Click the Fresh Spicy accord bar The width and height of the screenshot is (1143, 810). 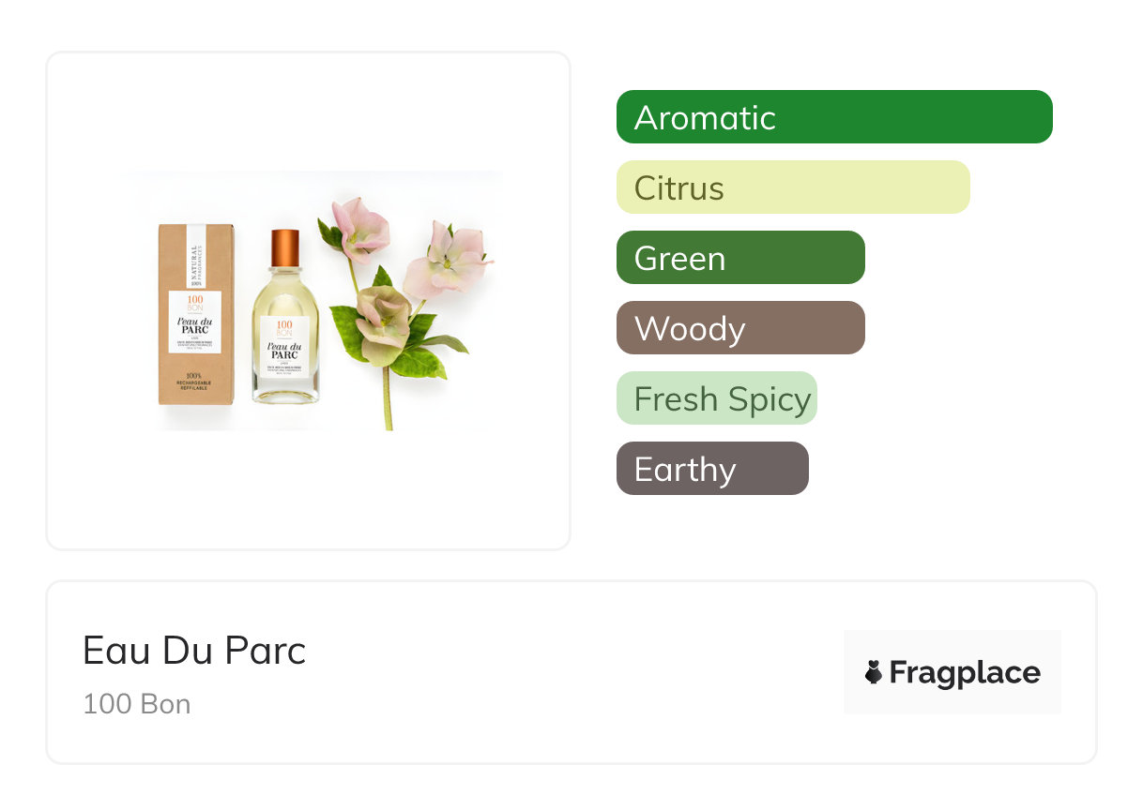point(716,398)
